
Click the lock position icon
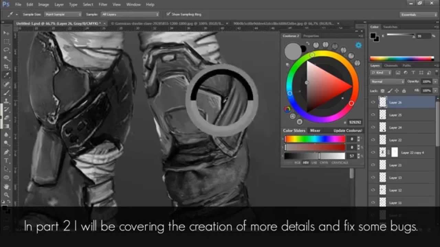397,91
